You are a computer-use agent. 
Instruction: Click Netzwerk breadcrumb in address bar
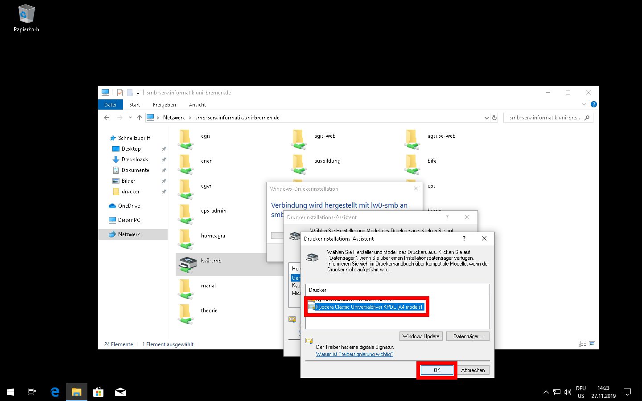(x=174, y=118)
